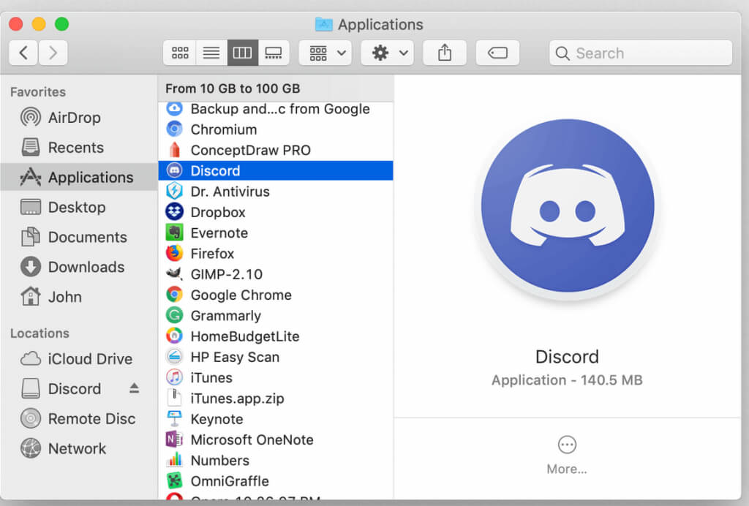Click the large Discord preview icon
Viewport: 749px width, 506px height.
pyautogui.click(x=567, y=208)
